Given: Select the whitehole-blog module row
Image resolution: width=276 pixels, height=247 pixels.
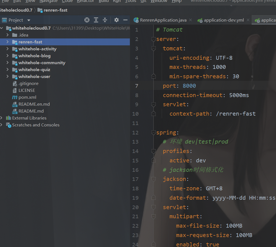Looking at the screenshot, I should click(x=65, y=56).
